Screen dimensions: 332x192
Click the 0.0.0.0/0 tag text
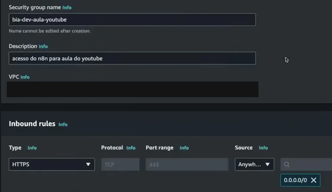click(295, 180)
